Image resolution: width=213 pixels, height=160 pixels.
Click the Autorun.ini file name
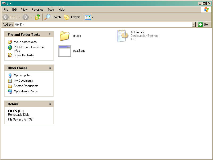137,32
